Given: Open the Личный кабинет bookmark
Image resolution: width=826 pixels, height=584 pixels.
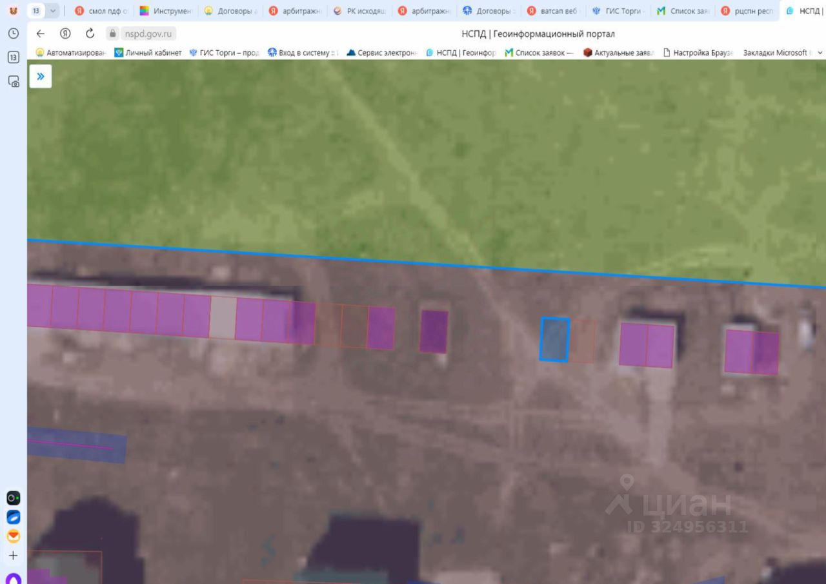Looking at the screenshot, I should (148, 53).
